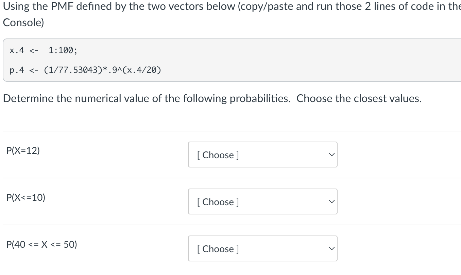461x275 pixels.
Task: Click the chevron on the first Choose selector
Action: coord(331,155)
